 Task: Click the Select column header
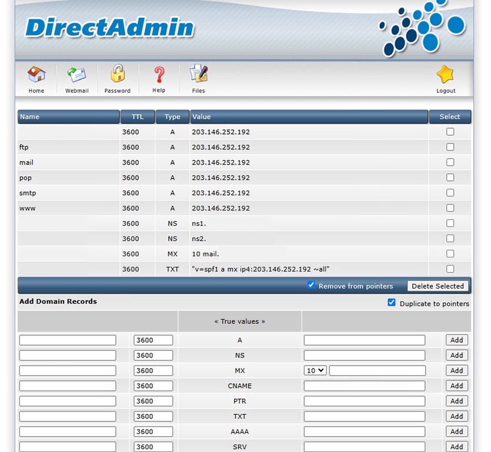pos(450,117)
